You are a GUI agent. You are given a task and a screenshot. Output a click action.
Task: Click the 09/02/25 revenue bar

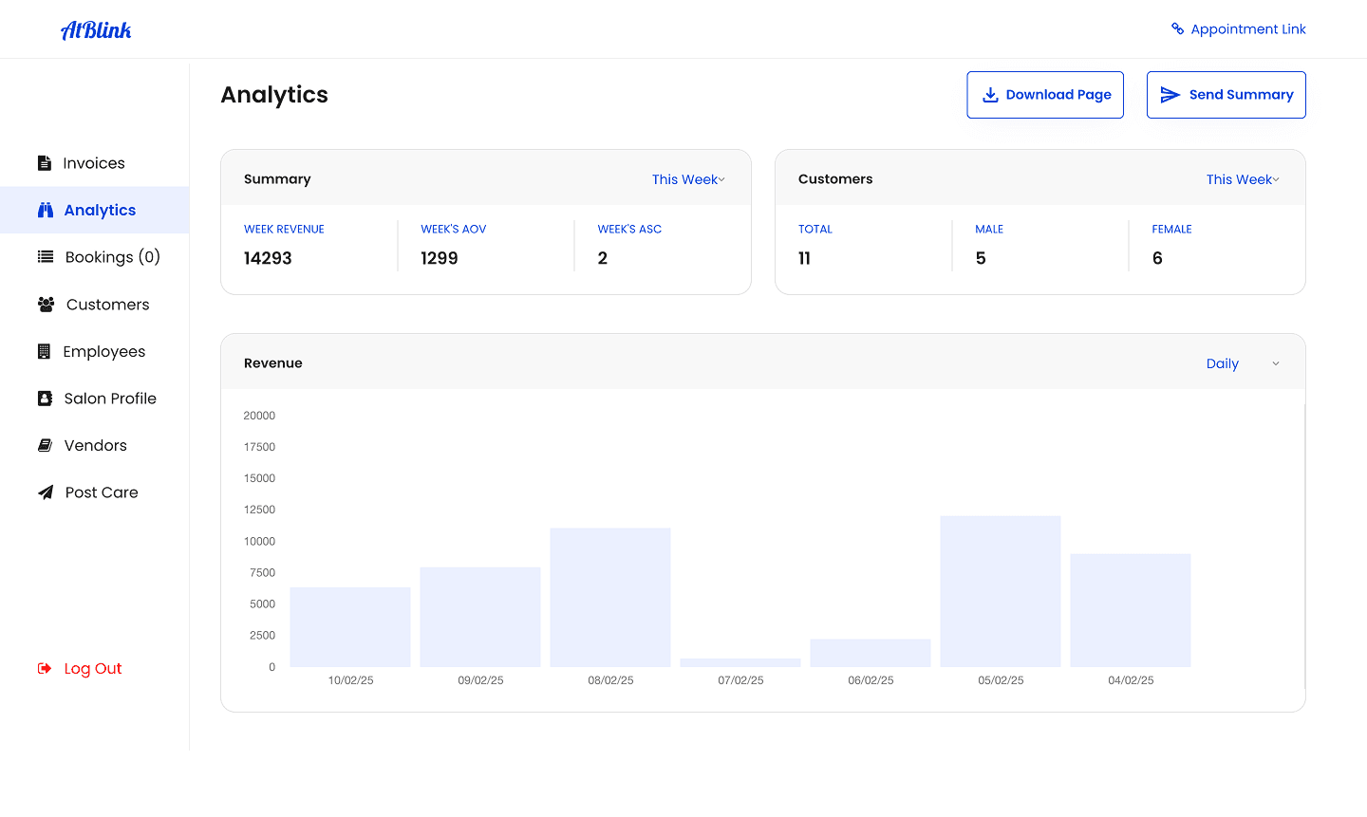pyautogui.click(x=480, y=617)
